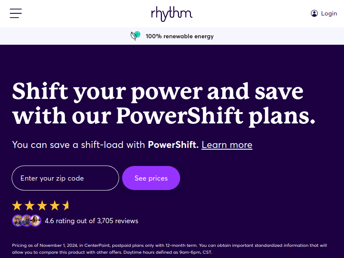This screenshot has height=258, width=344.
Task: Click the fourth gold rating star
Action: click(x=55, y=206)
